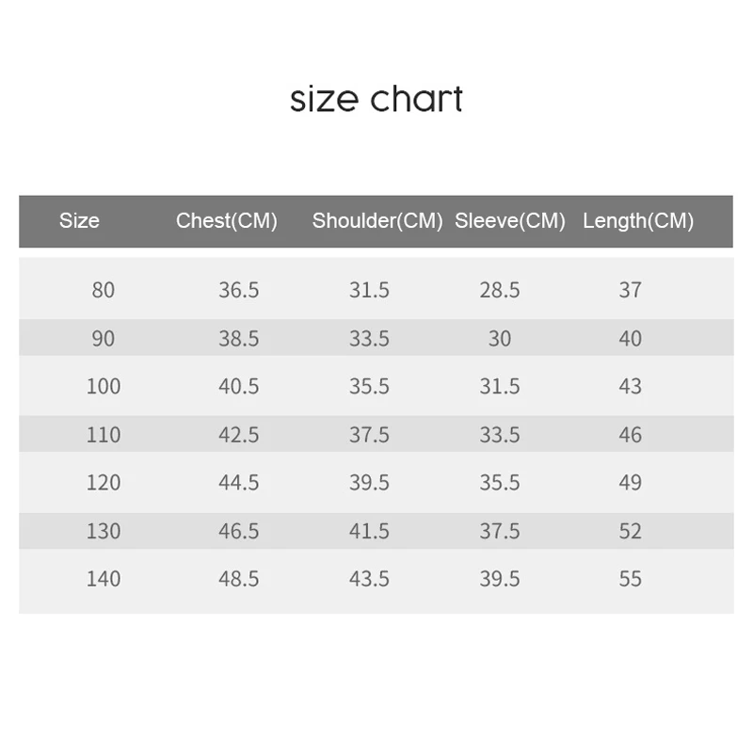The height and width of the screenshot is (753, 753).
Task: Click shoulder value 41.5 for size 130
Action: 369,531
